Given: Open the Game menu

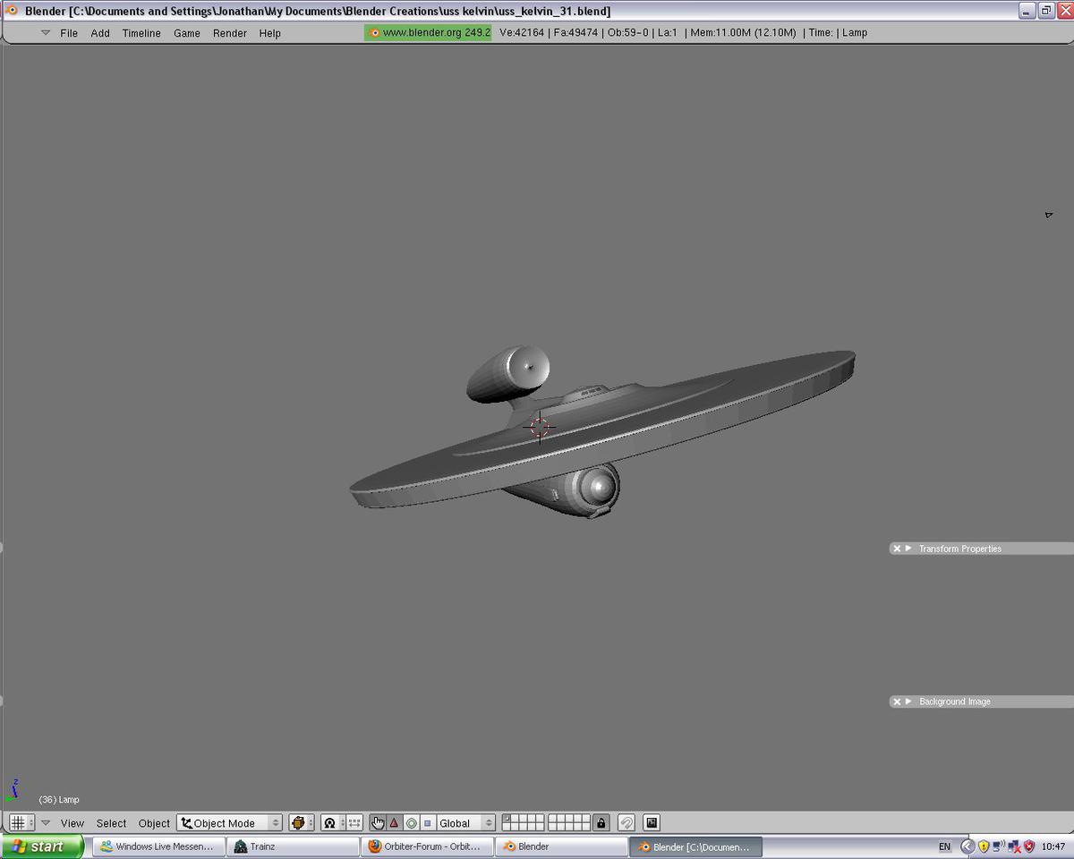Looking at the screenshot, I should [x=187, y=33].
